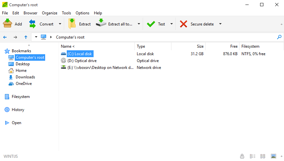
Task: Open the Convert dropdown arrow
Action: 60,24
